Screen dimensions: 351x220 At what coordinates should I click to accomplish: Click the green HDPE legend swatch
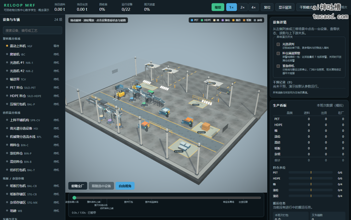click(x=202, y=20)
